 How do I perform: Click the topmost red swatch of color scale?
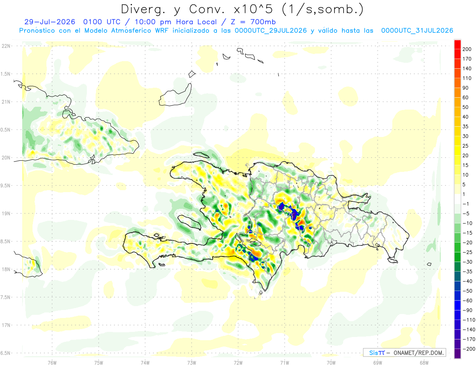457,44
